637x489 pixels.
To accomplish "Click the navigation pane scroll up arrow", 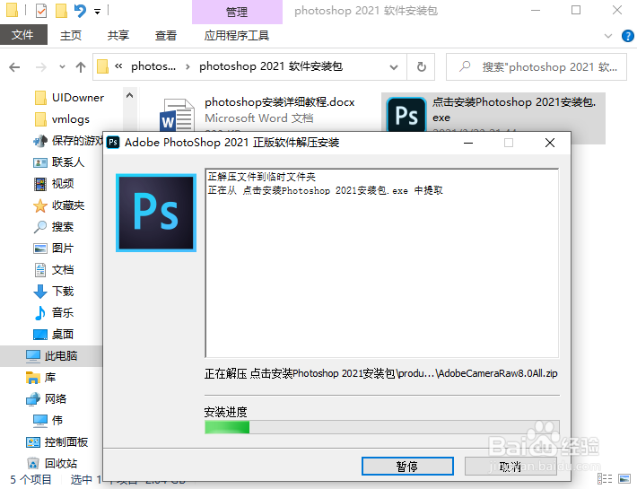I will [129, 95].
